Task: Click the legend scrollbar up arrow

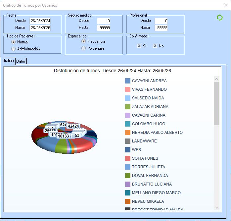Action: click(216, 79)
